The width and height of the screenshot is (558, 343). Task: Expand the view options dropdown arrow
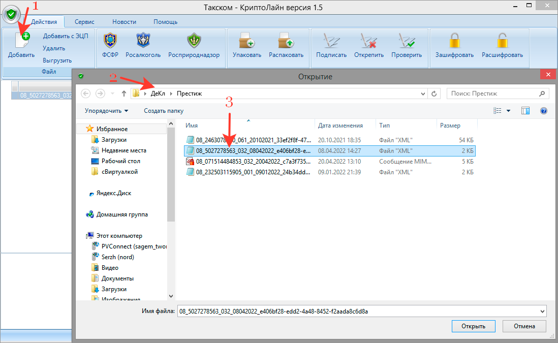(x=508, y=111)
